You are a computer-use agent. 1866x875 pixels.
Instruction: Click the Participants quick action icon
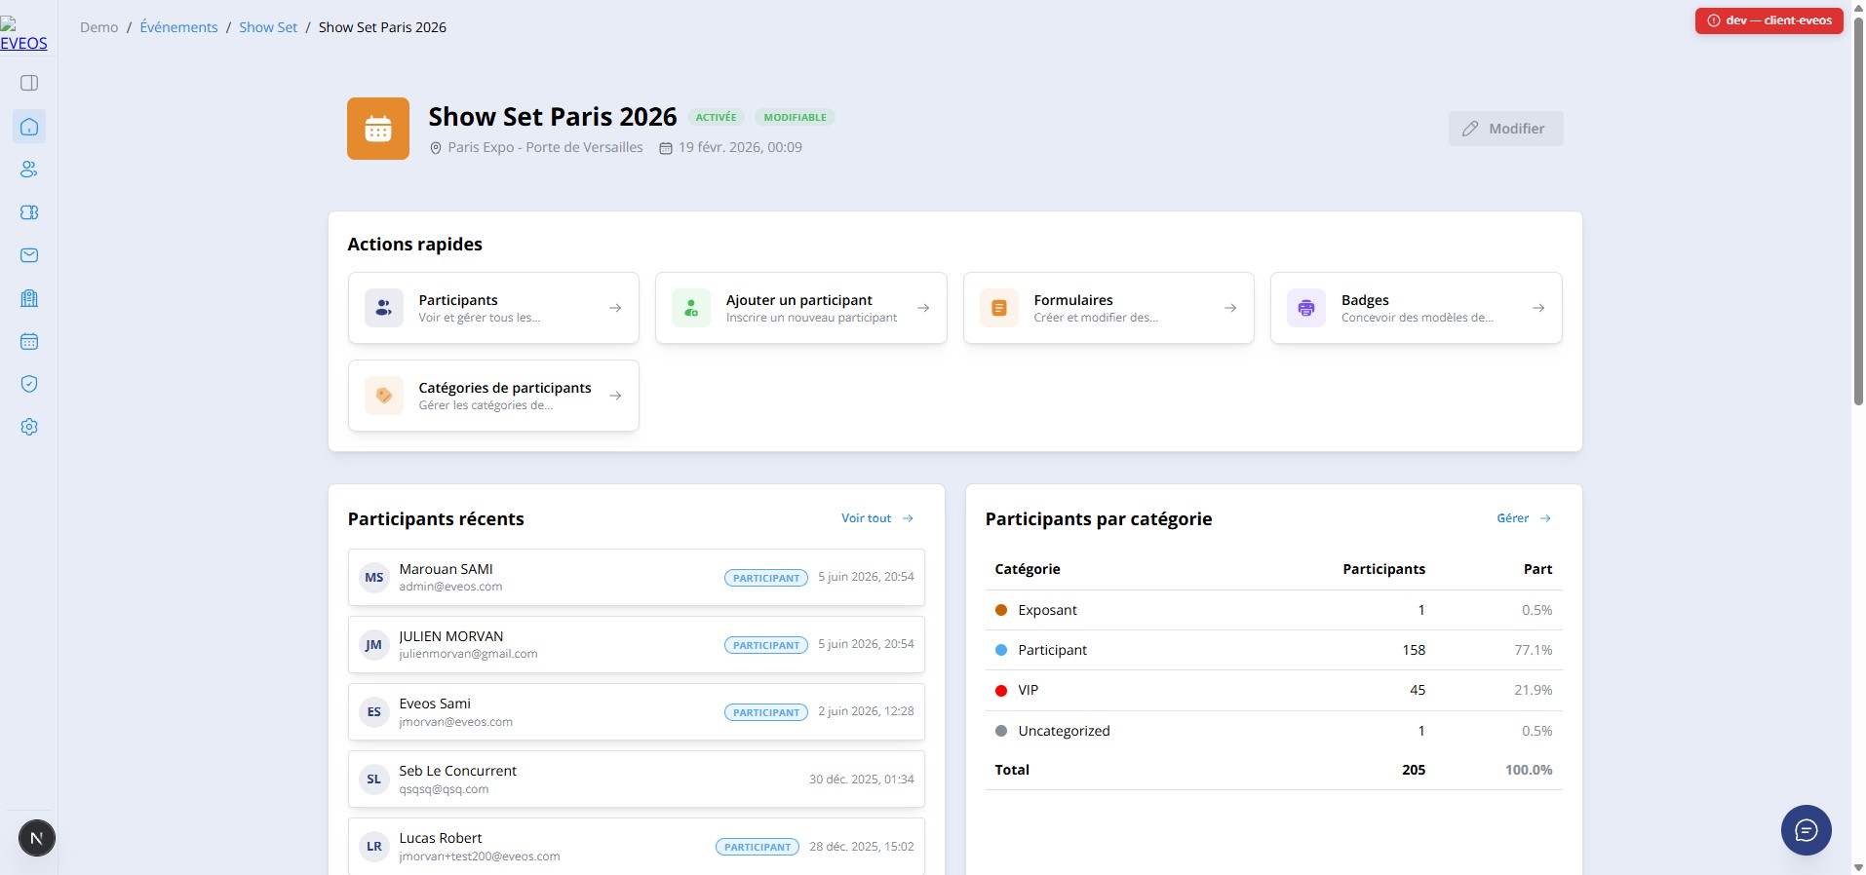[x=384, y=308]
